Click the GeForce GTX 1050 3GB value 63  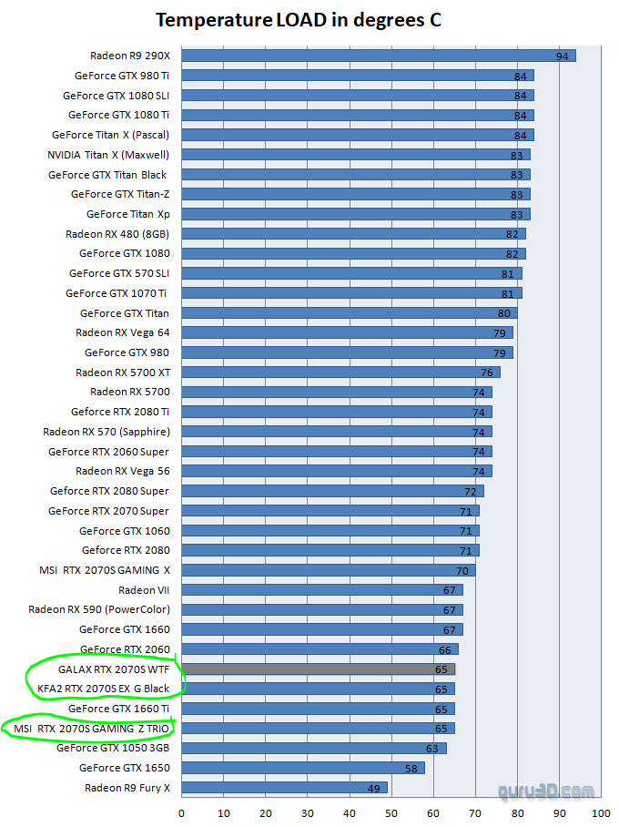432,749
